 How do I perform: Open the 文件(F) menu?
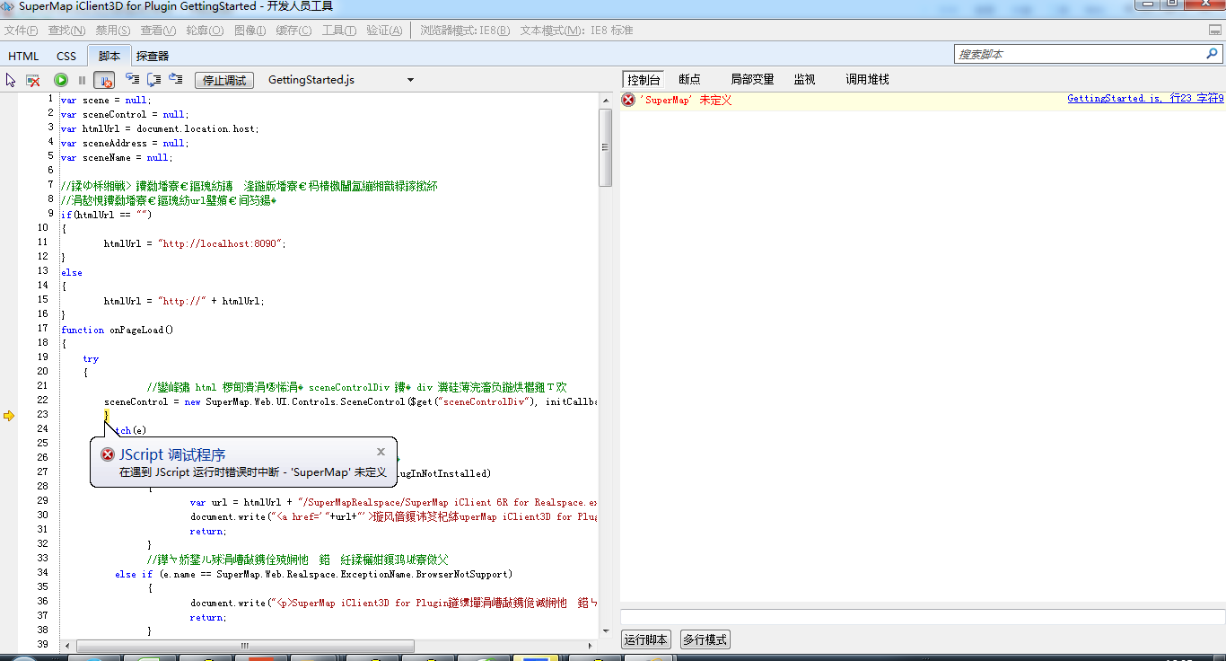click(x=22, y=31)
